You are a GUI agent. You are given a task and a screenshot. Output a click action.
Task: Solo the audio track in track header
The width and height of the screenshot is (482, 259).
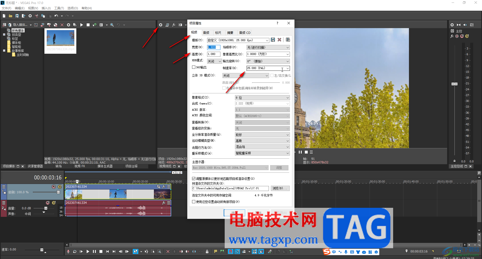[x=54, y=203]
